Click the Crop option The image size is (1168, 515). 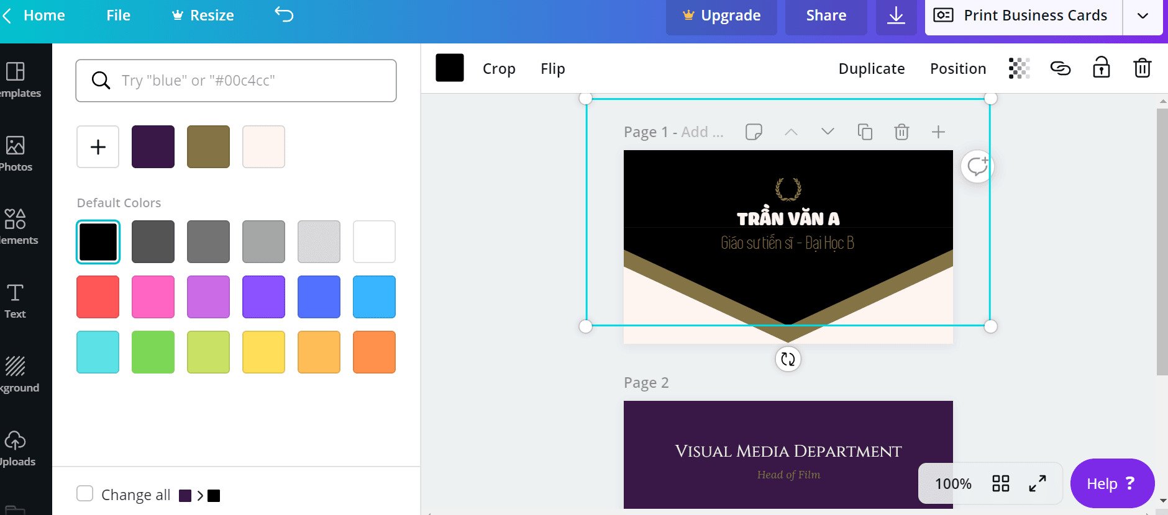[x=499, y=68]
